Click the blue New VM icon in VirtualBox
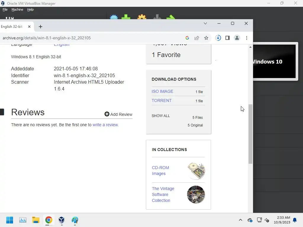The height and width of the screenshot is (227, 303). (114, 17)
